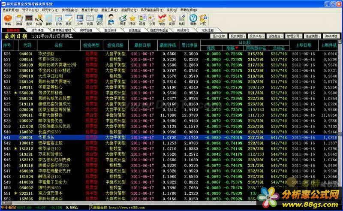Click the 社区 community toolbar icon

pos(203,20)
